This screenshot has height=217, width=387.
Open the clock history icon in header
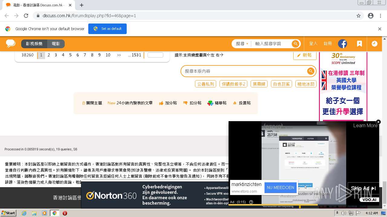(x=375, y=44)
